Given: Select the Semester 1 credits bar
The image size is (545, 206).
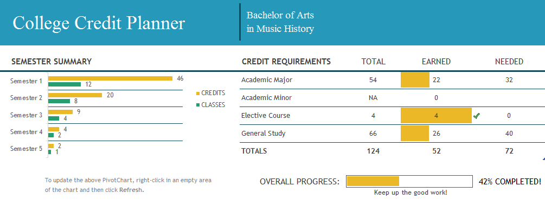Looking at the screenshot, I should tap(110, 78).
